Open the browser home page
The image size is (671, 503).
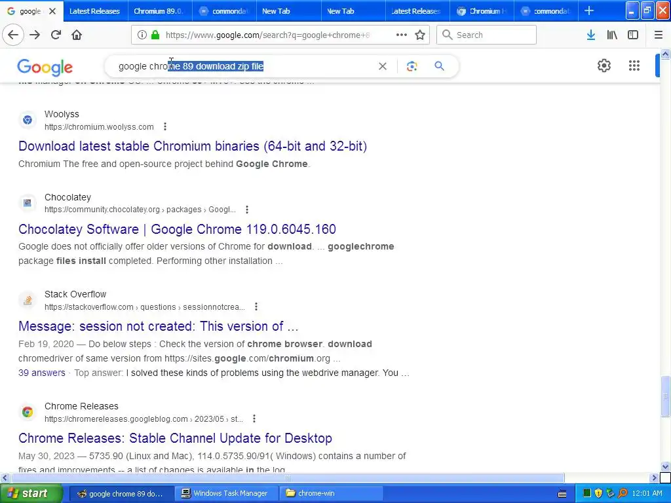[x=77, y=35]
